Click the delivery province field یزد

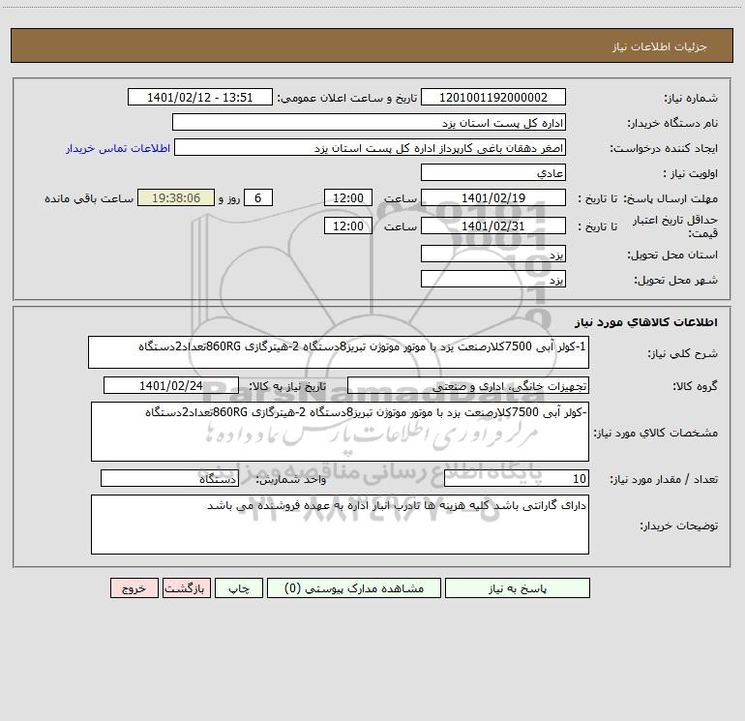pyautogui.click(x=493, y=254)
